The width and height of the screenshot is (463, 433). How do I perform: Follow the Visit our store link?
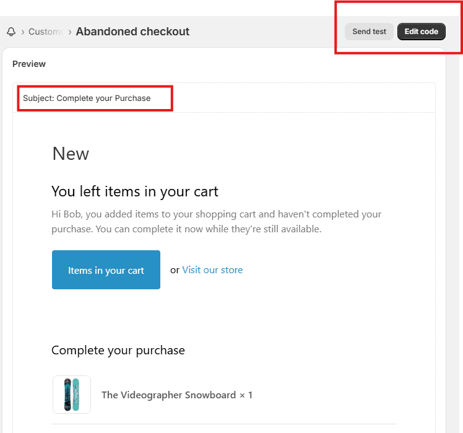[x=212, y=270]
